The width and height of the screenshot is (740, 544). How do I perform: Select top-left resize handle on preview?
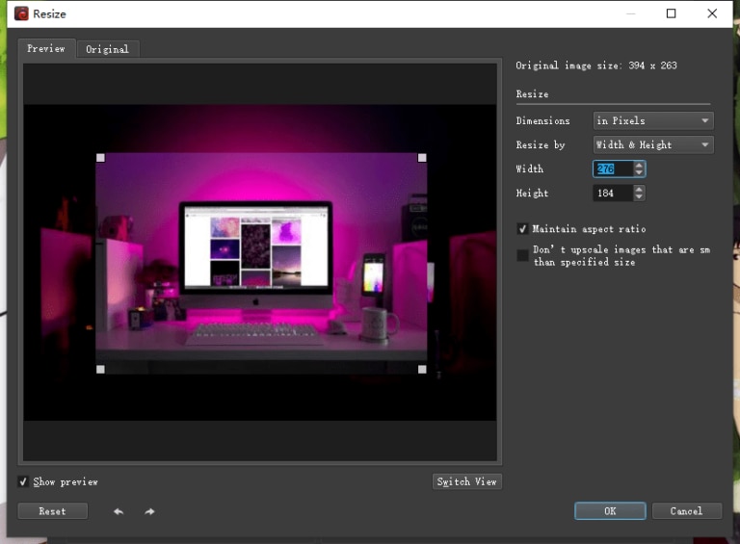point(100,158)
